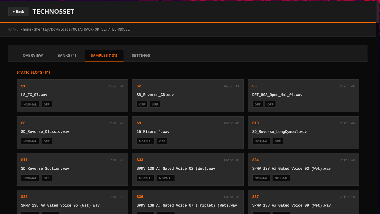Viewport: 380px width, 214px height.
Task: Click NORMAL badge on slot S1
Action: pyautogui.click(x=30, y=104)
